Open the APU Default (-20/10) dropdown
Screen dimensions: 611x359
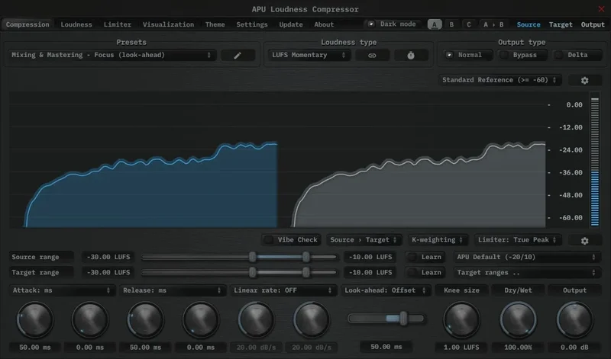tap(526, 257)
